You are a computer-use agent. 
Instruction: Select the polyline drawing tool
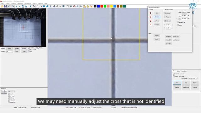click(x=41, y=6)
